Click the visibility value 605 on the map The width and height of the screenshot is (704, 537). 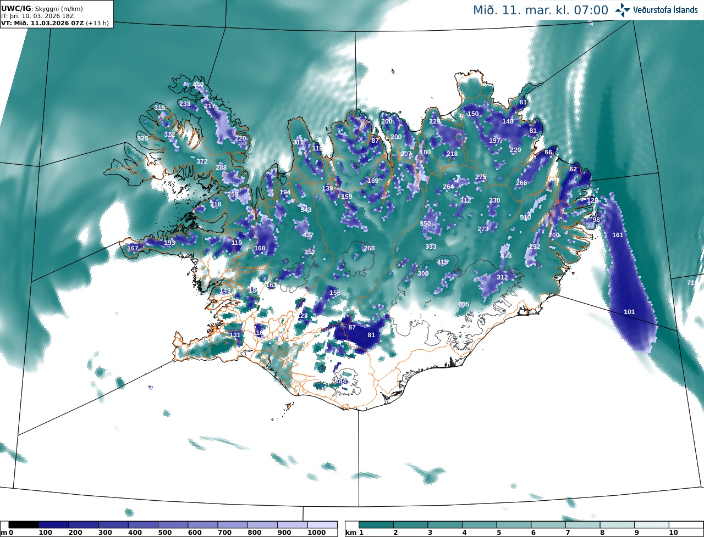[x=464, y=304]
